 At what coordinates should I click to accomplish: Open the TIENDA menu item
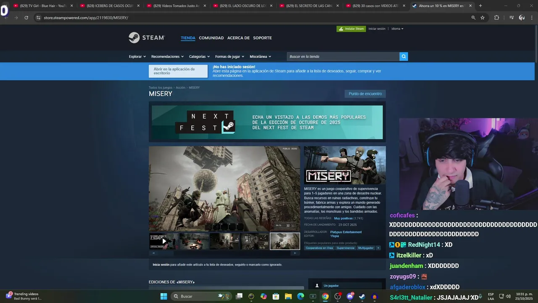(x=188, y=38)
